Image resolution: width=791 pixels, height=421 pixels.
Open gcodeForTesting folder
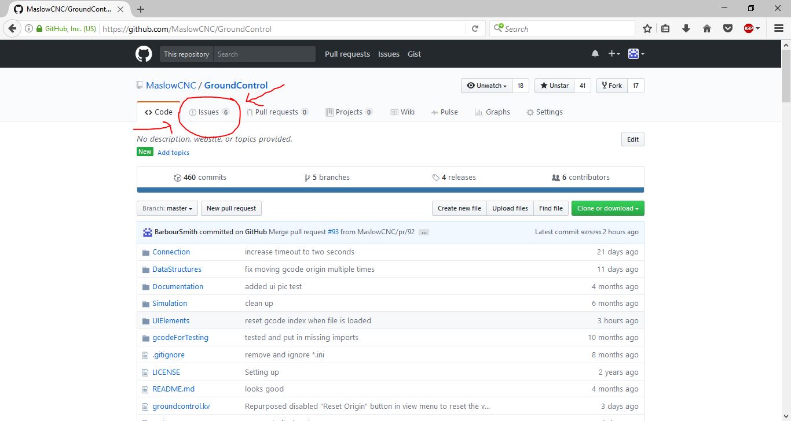coord(180,338)
